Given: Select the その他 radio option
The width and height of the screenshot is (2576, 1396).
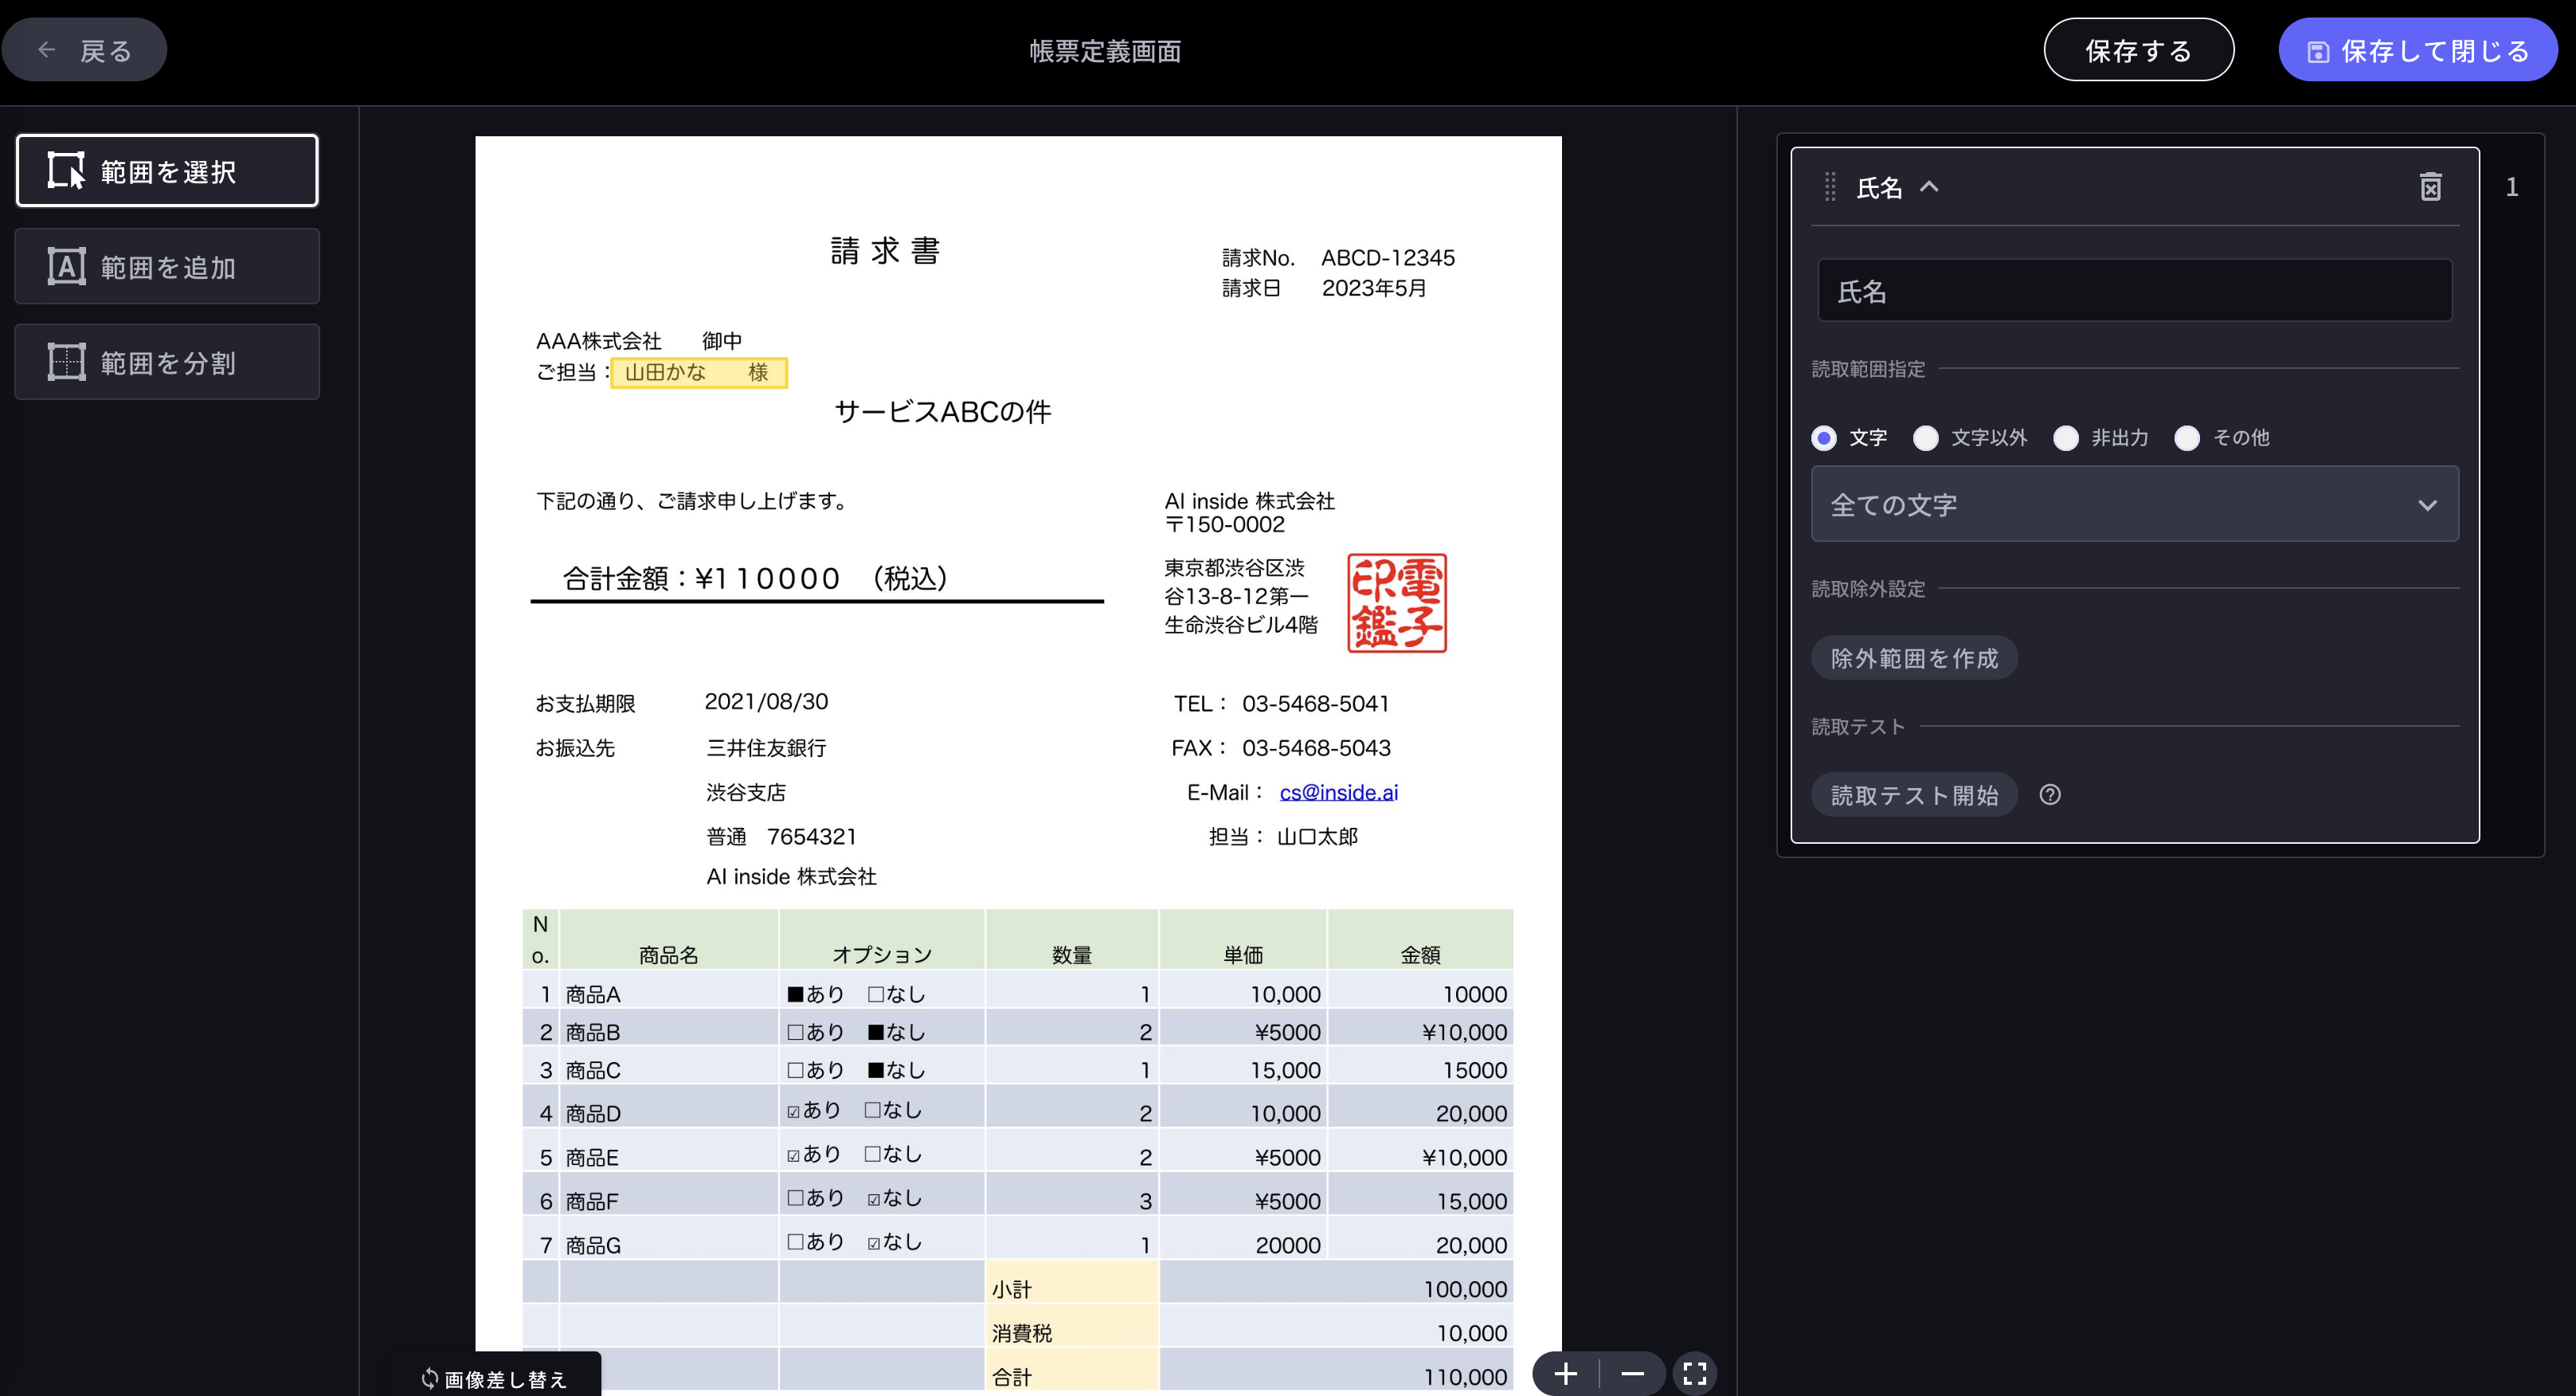Looking at the screenshot, I should (x=2187, y=438).
